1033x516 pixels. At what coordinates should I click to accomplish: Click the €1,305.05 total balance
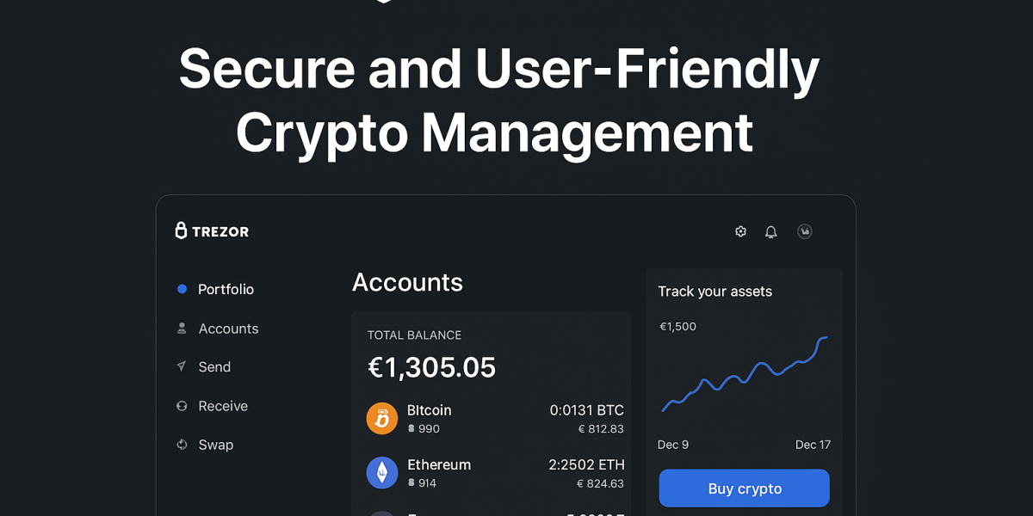[432, 368]
